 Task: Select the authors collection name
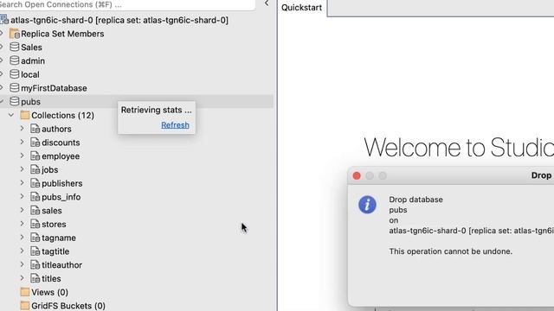click(56, 129)
